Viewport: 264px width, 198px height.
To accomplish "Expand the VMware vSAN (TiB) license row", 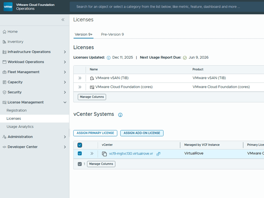I will pyautogui.click(x=80, y=78).
